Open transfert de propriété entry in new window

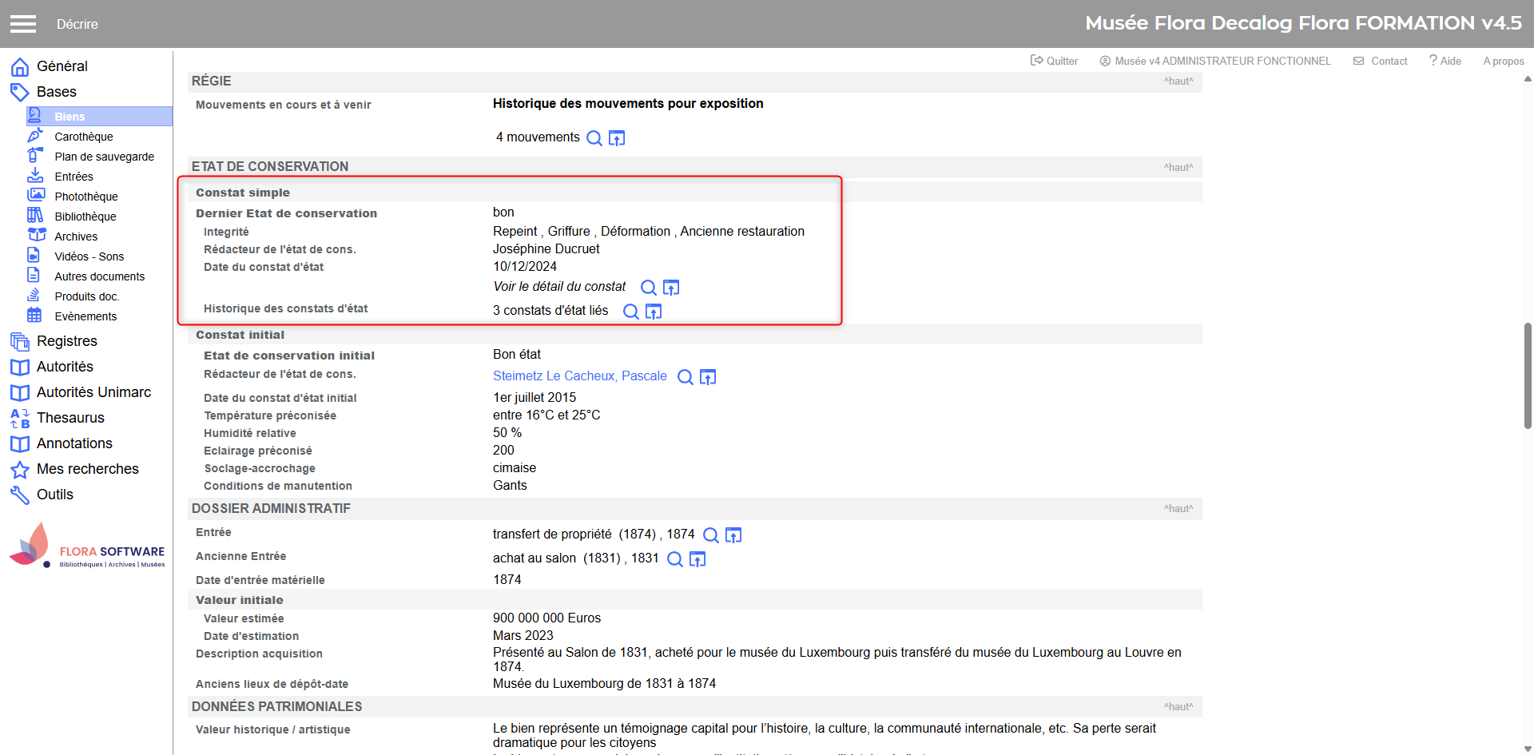(x=733, y=535)
